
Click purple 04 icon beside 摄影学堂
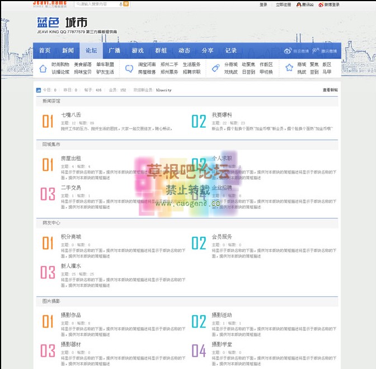(x=199, y=351)
